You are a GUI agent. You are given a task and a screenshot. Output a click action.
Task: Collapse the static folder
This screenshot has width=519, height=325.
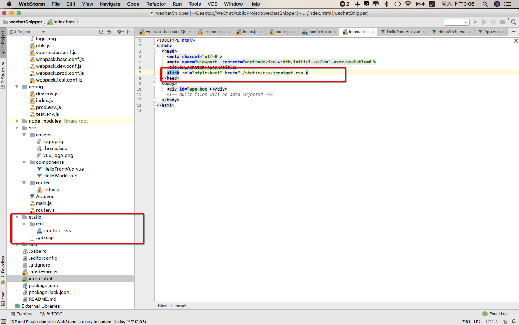point(17,217)
